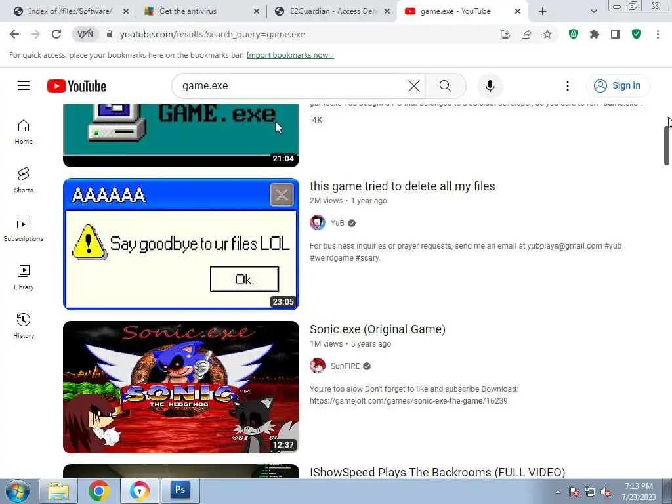Click the site lock icon

point(110,34)
